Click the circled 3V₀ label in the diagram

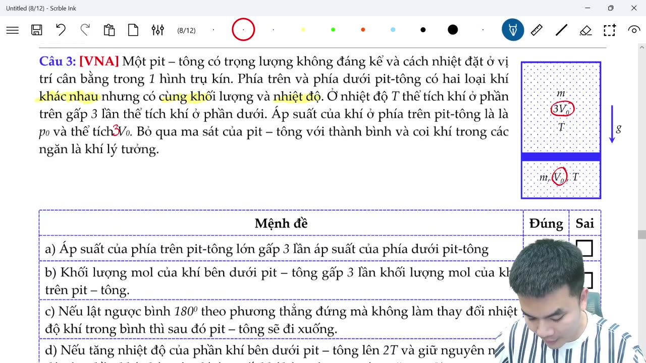coord(562,109)
